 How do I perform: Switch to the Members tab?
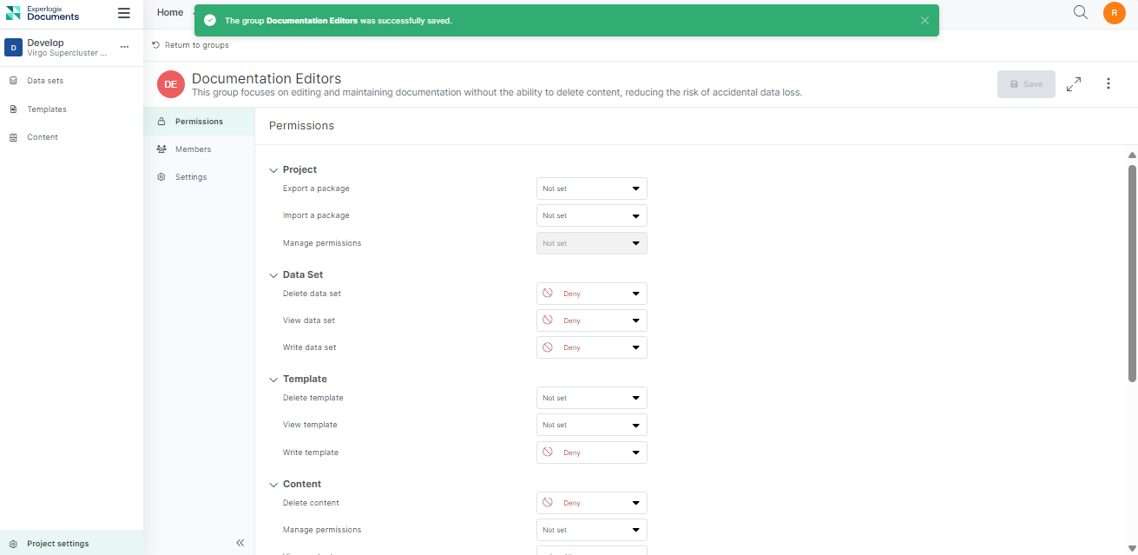[199, 149]
